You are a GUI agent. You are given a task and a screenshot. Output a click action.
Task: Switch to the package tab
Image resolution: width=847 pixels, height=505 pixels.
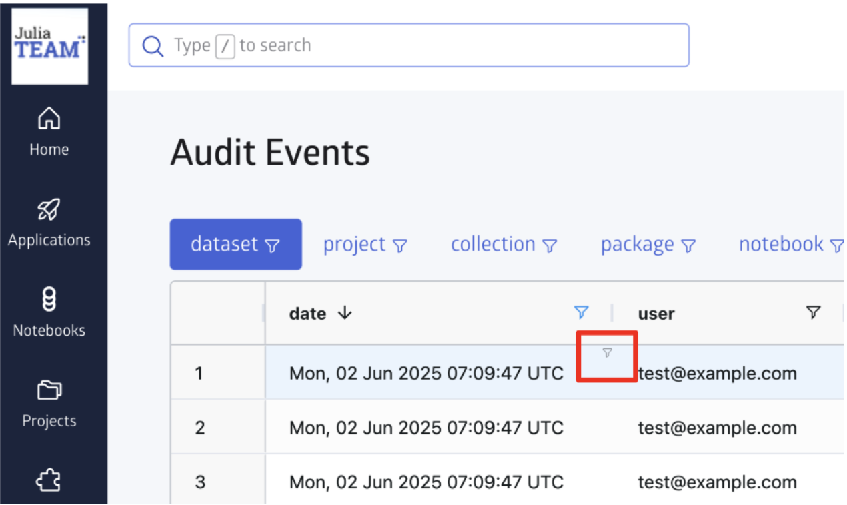[x=648, y=245]
